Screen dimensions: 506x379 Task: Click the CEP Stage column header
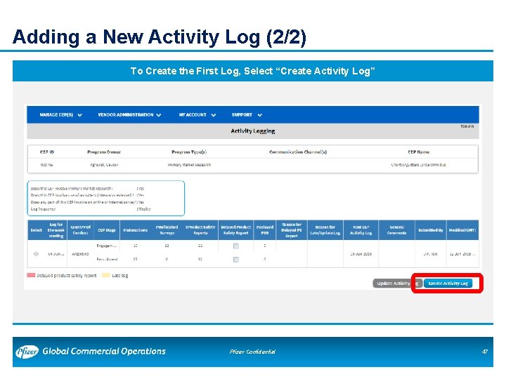point(107,230)
